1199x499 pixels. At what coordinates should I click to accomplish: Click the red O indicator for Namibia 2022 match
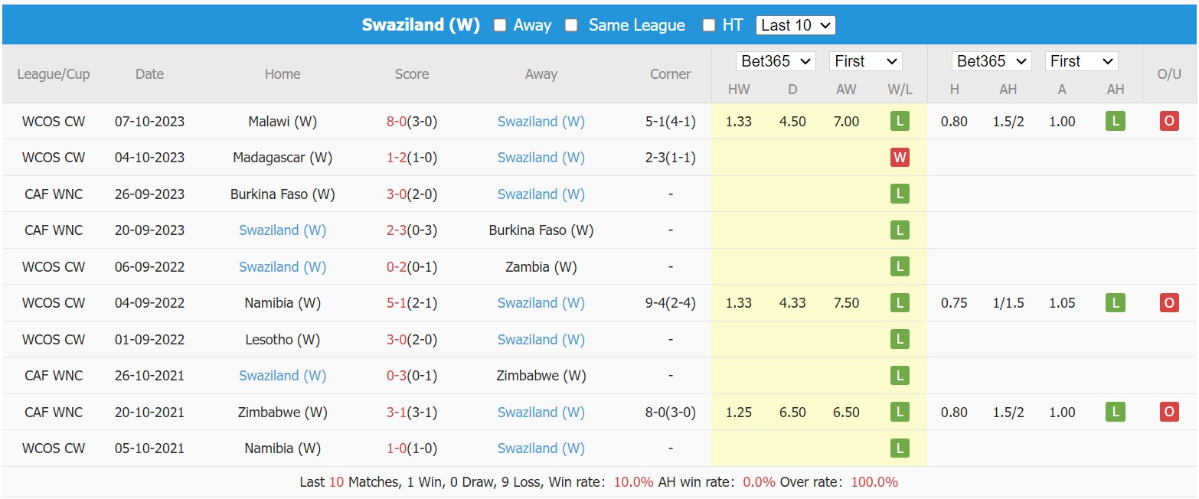[1169, 302]
